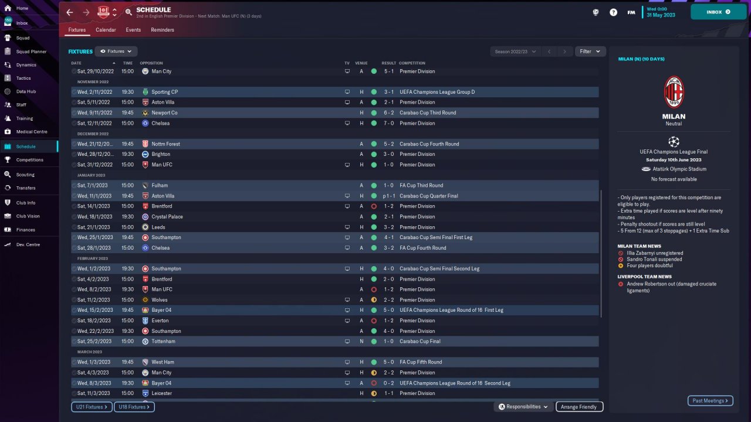Open the FM menu icon
This screenshot has width=751, height=422.
631,12
